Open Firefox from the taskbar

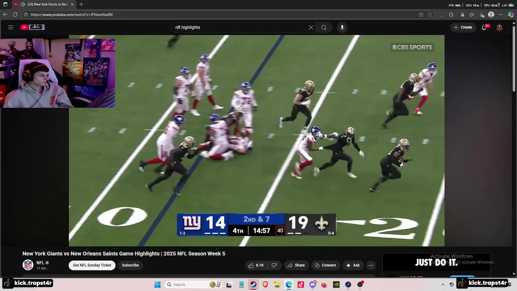pos(324,285)
